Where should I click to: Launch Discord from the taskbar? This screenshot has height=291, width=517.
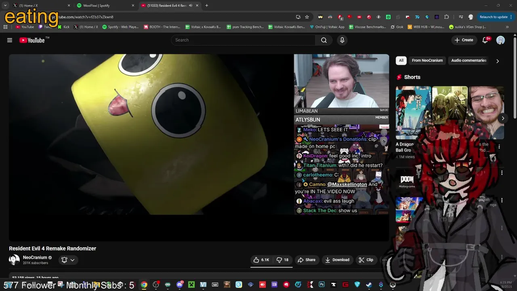pyautogui.click(x=180, y=285)
